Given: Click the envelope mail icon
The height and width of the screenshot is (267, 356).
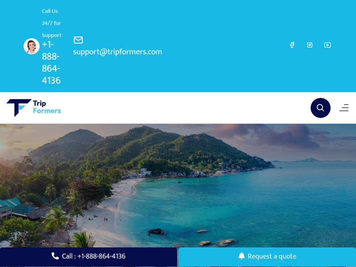Looking at the screenshot, I should click(x=78, y=40).
